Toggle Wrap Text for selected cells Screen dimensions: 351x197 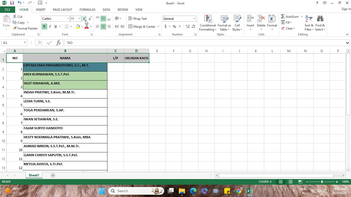(137, 18)
